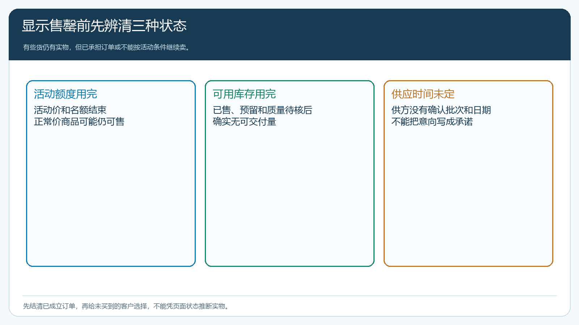579x325 pixels.
Task: Select the text 已售、预留和质量待核后
Action: [262, 110]
